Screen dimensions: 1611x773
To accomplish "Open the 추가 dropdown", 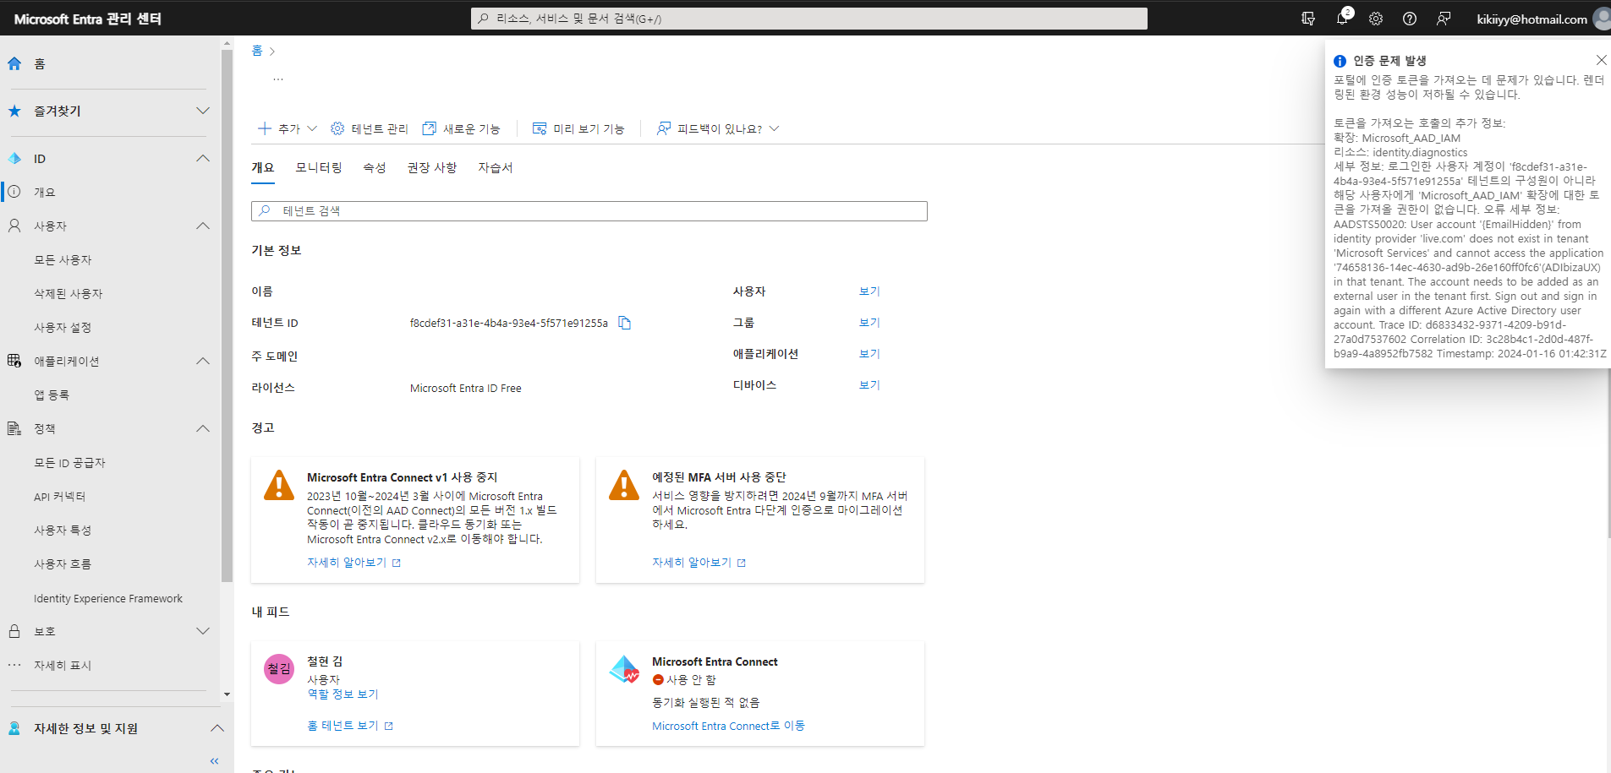I will (x=288, y=128).
